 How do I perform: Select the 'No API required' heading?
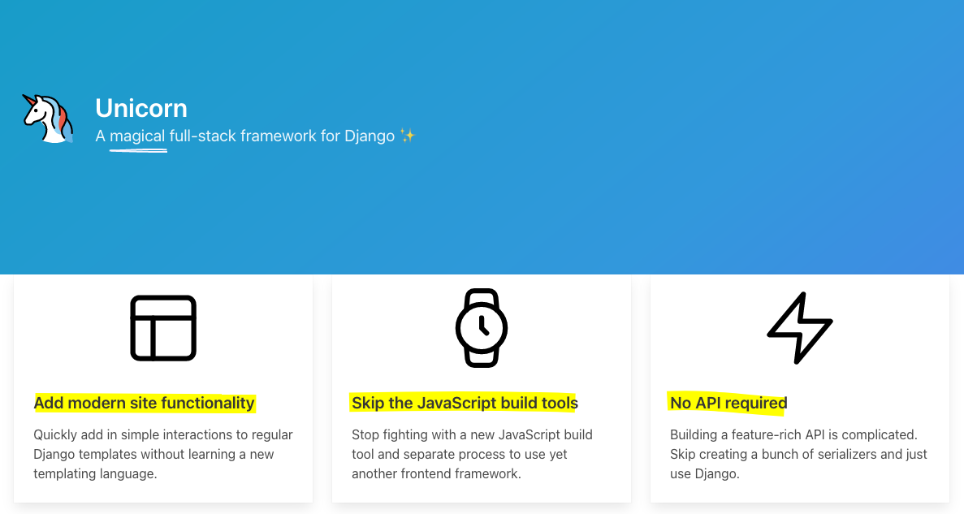(x=728, y=403)
